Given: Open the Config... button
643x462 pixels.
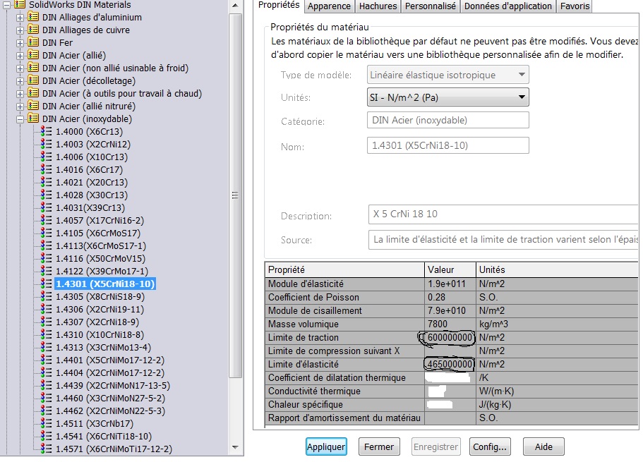Looking at the screenshot, I should click(x=490, y=446).
